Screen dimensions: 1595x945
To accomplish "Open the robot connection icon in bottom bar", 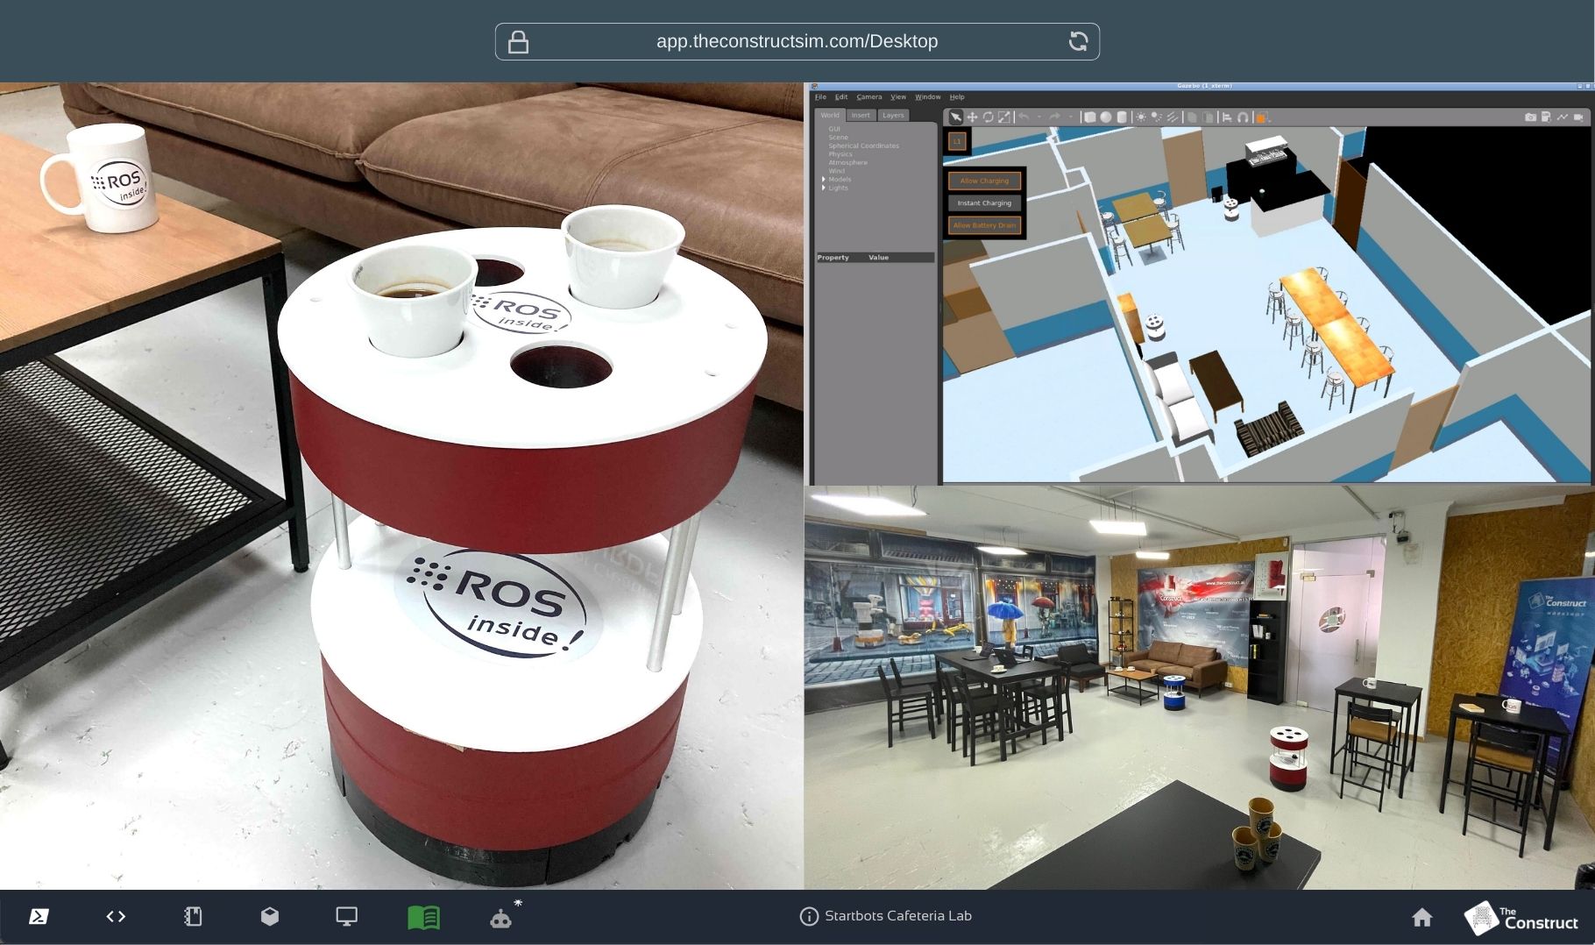I will click(x=501, y=918).
